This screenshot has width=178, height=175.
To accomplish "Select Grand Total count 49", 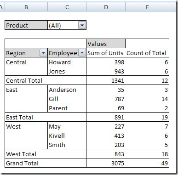I will [x=147, y=163].
